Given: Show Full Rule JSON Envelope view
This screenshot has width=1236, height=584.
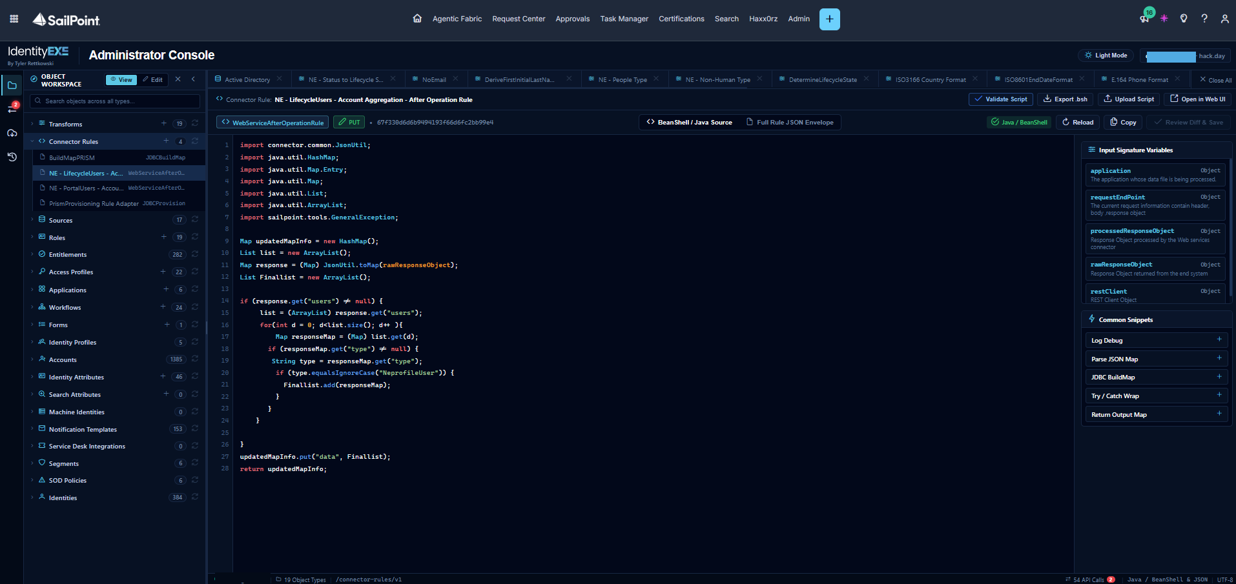Looking at the screenshot, I should tap(789, 122).
